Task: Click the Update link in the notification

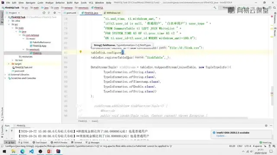Action: pos(221,136)
